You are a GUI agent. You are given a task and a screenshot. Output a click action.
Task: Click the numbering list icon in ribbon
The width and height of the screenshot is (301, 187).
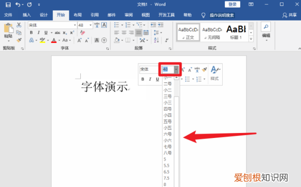[x=128, y=25]
